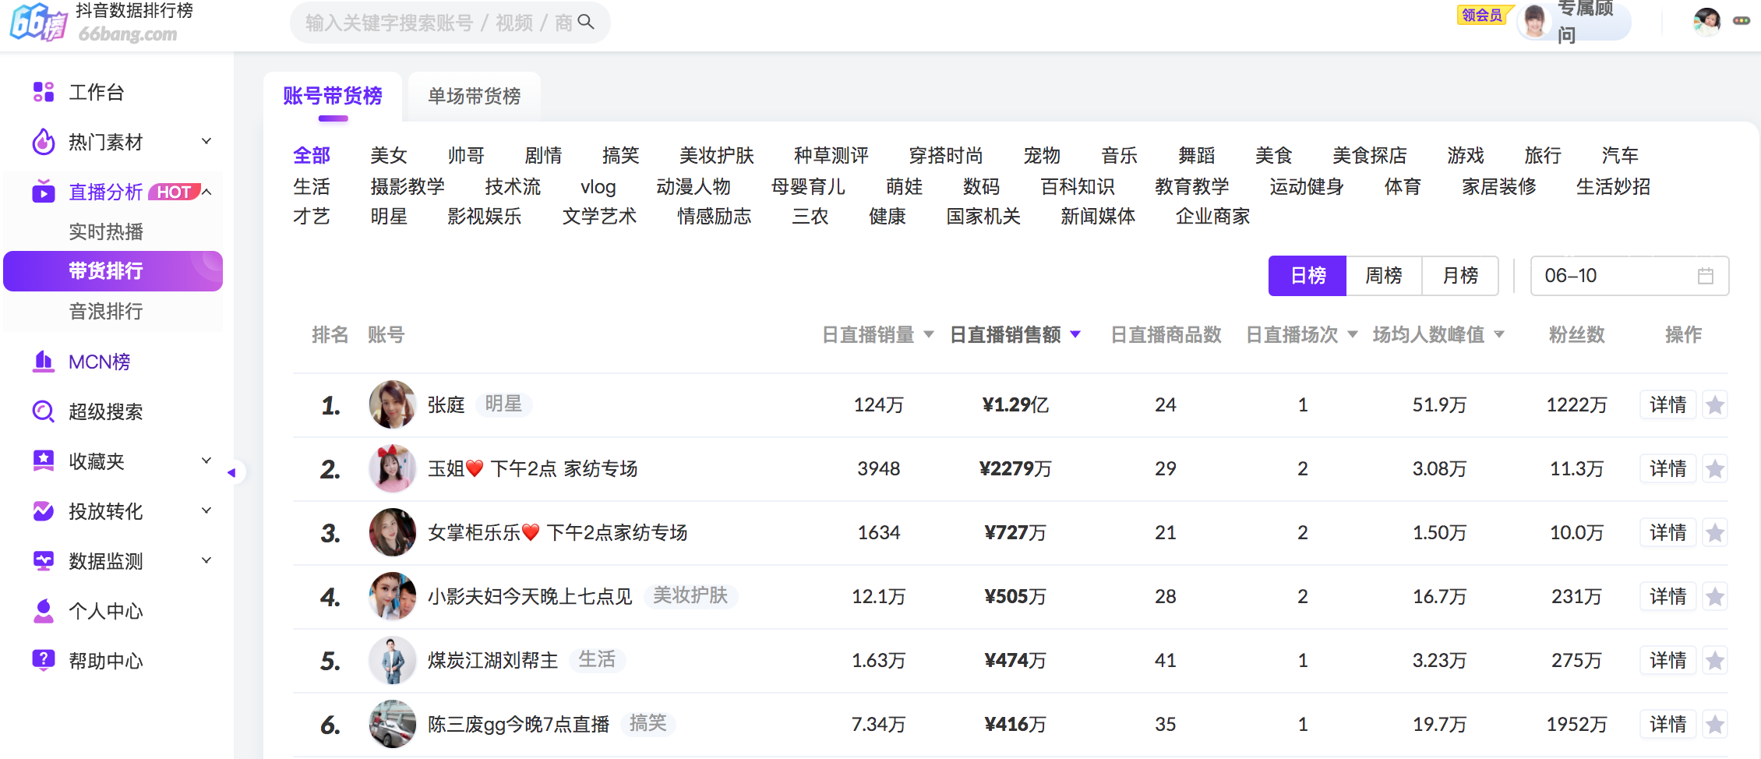Click the more options icon top right

pyautogui.click(x=1742, y=21)
